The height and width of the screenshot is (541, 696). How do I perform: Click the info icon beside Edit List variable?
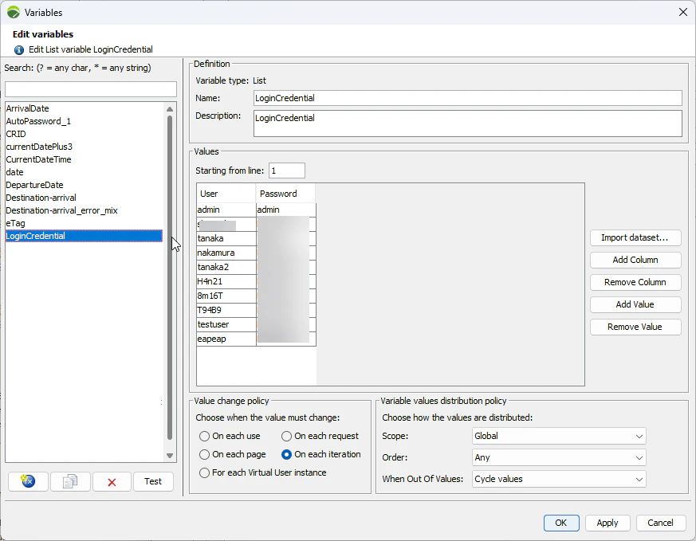(x=18, y=49)
